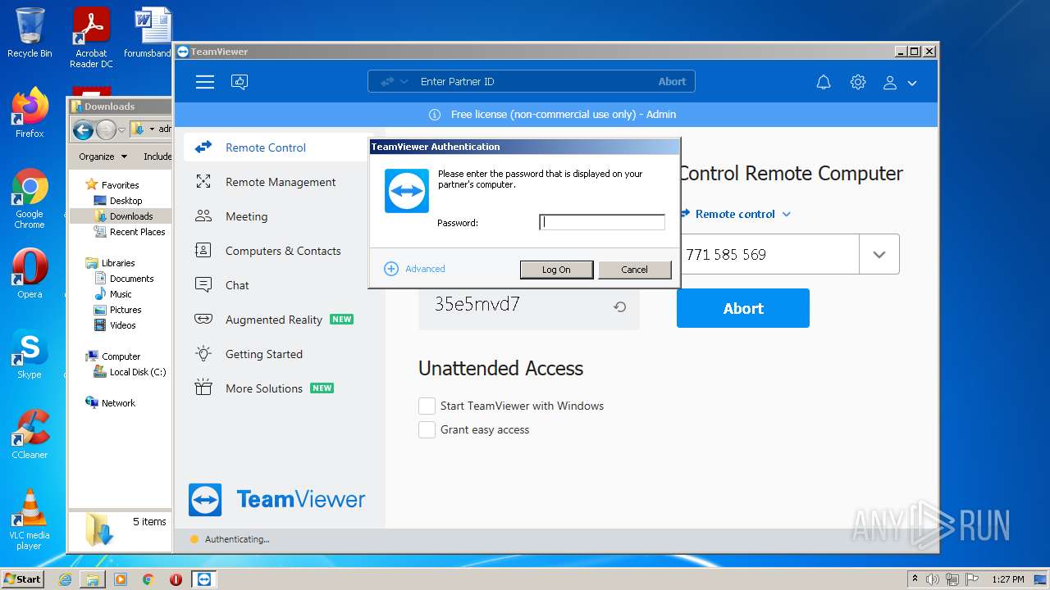Click the Getting Started lightbulb icon

pos(203,354)
